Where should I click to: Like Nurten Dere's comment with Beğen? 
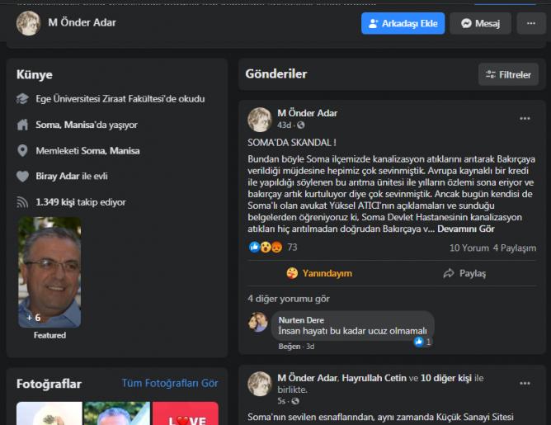coord(289,347)
